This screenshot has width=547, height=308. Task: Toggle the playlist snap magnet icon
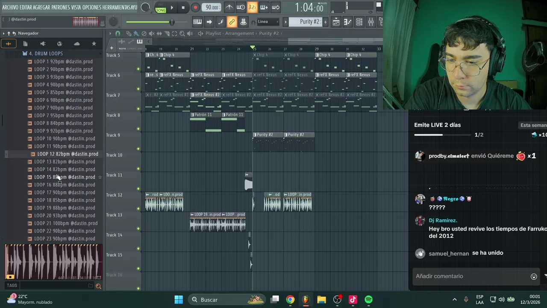coord(118,33)
